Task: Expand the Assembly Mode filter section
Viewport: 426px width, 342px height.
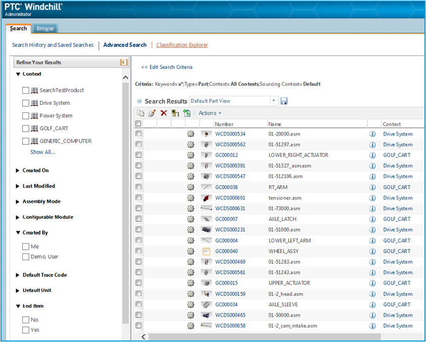Action: pos(18,201)
